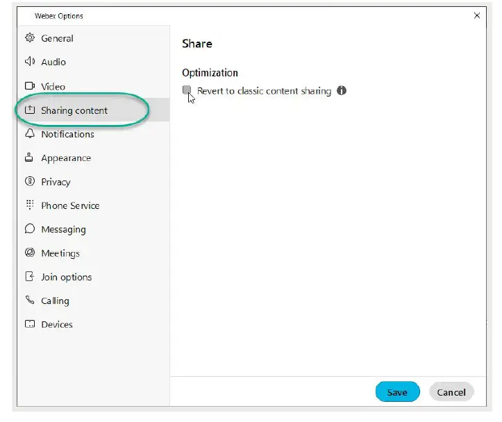This screenshot has width=502, height=422.
Task: Open the Calling settings tab
Action: (x=93, y=301)
